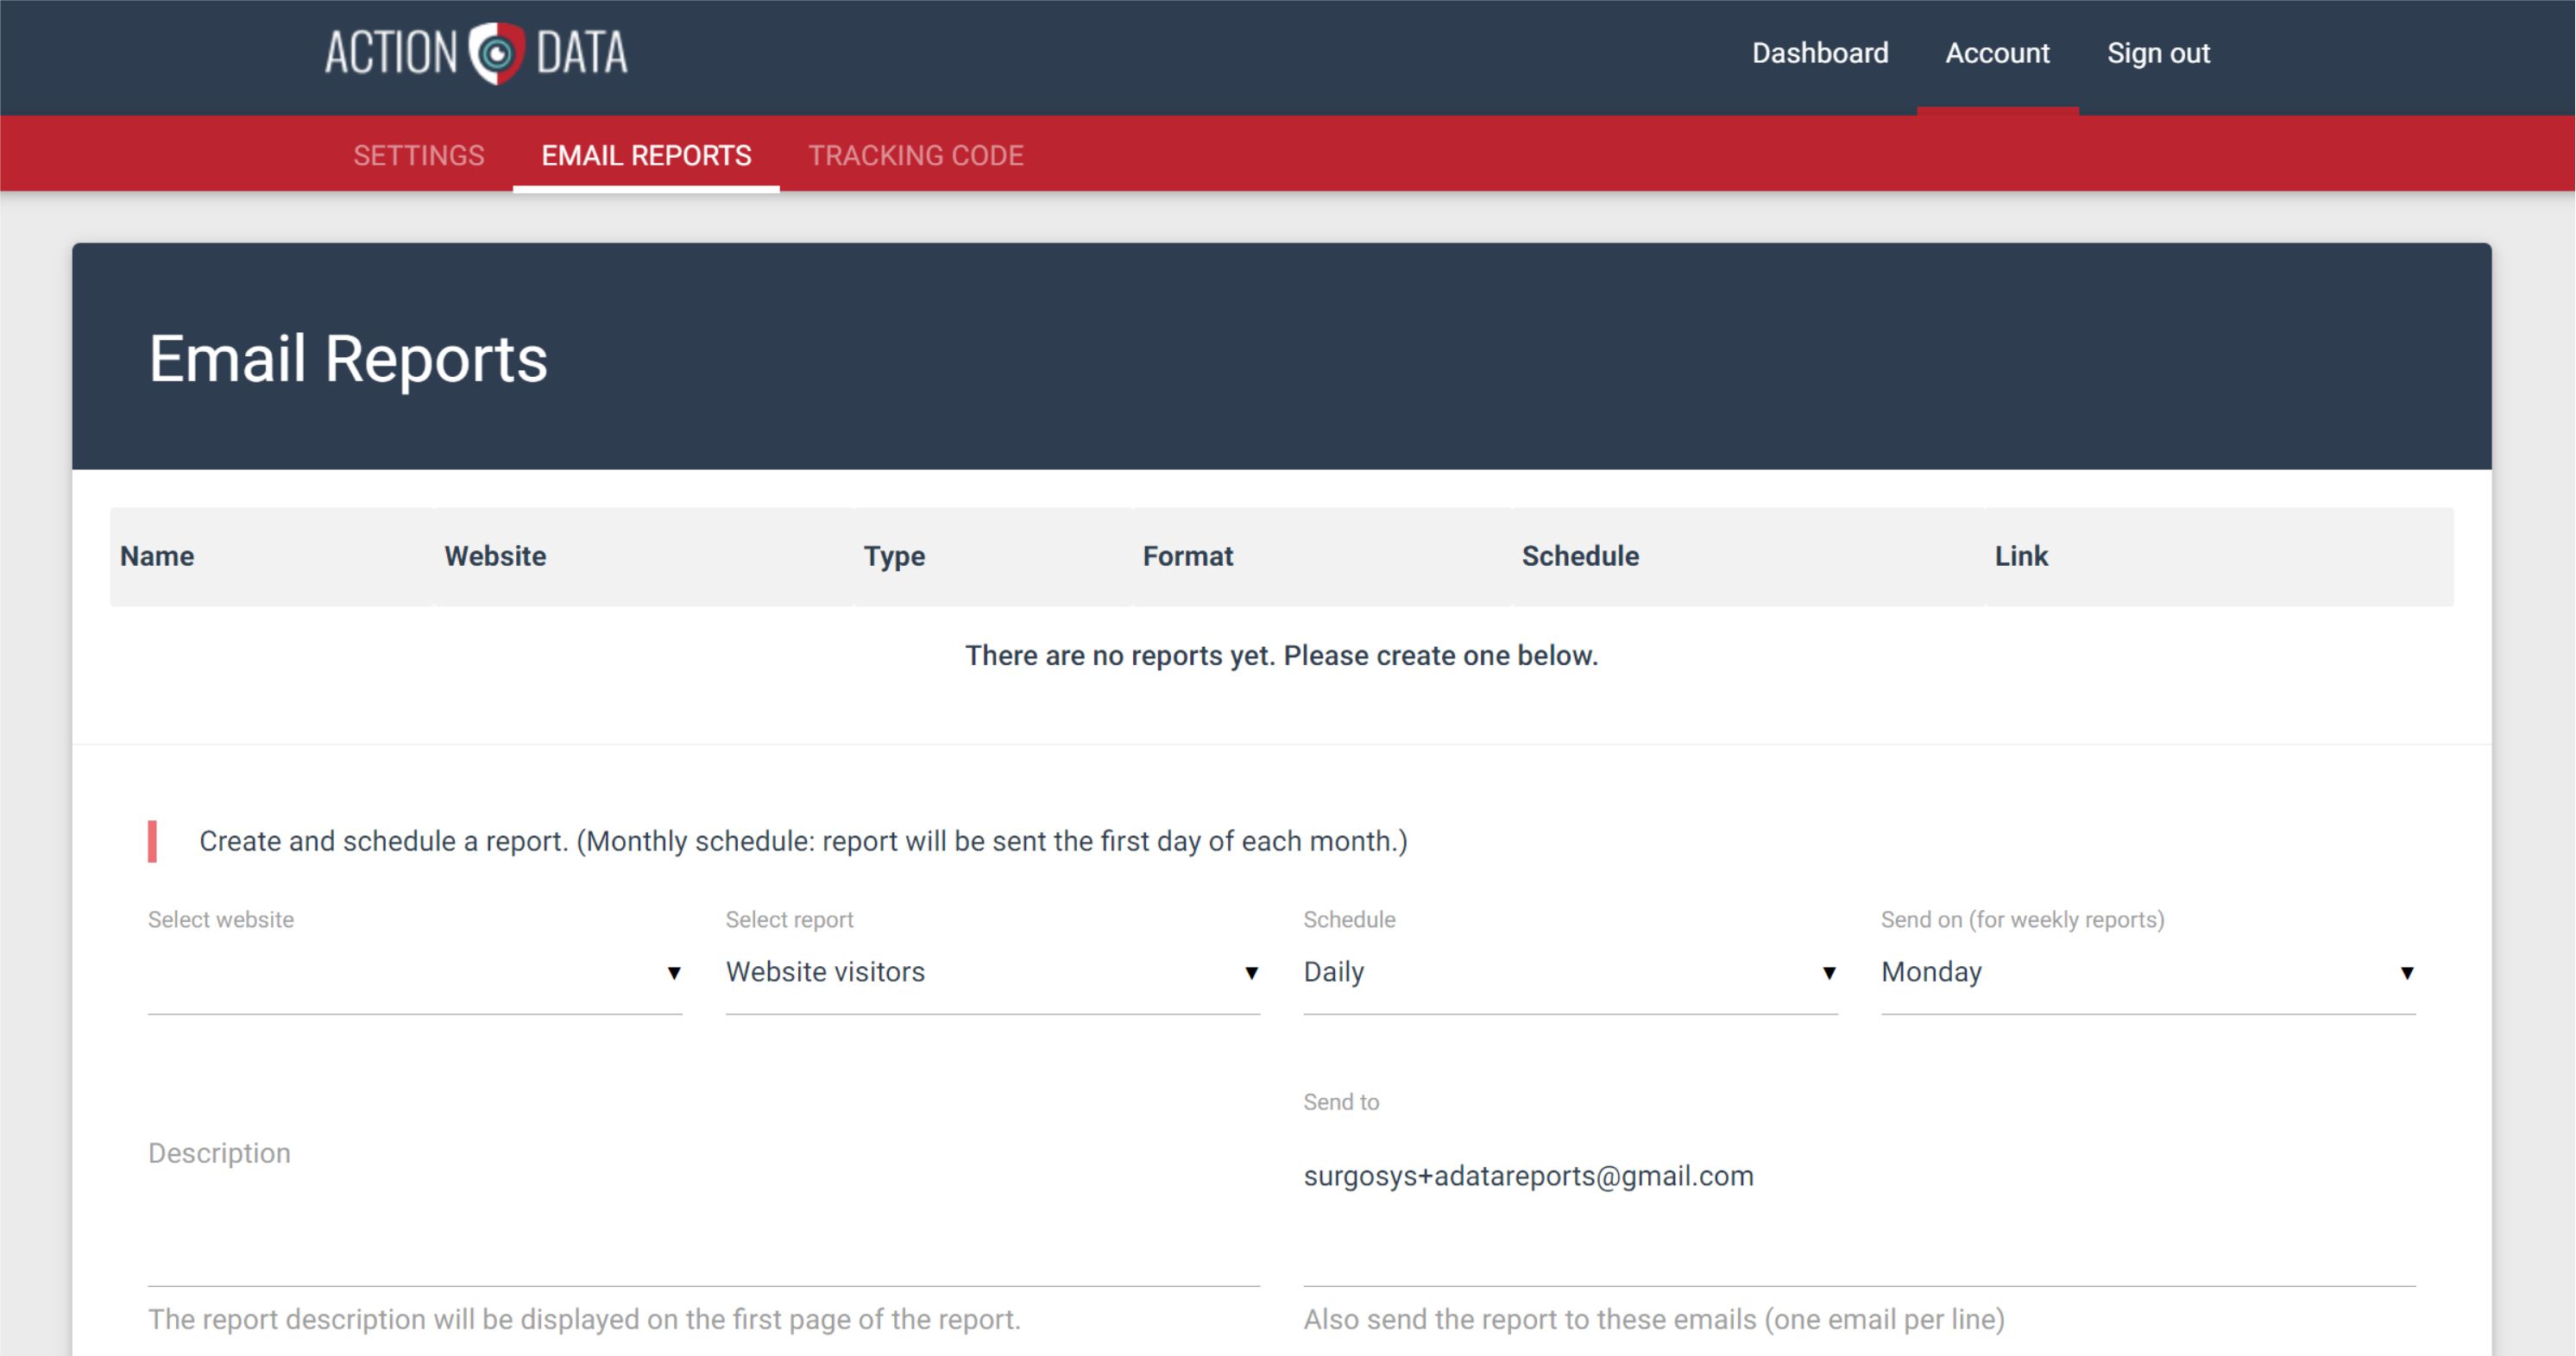
Task: Open the Dashboard page
Action: click(1820, 53)
